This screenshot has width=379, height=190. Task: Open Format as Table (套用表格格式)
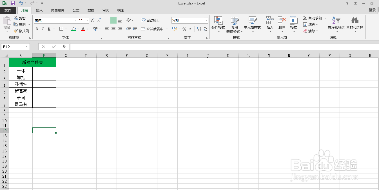click(235, 24)
